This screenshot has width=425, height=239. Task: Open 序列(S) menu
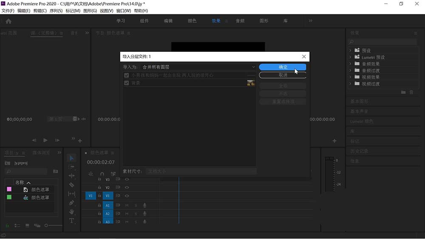56,11
